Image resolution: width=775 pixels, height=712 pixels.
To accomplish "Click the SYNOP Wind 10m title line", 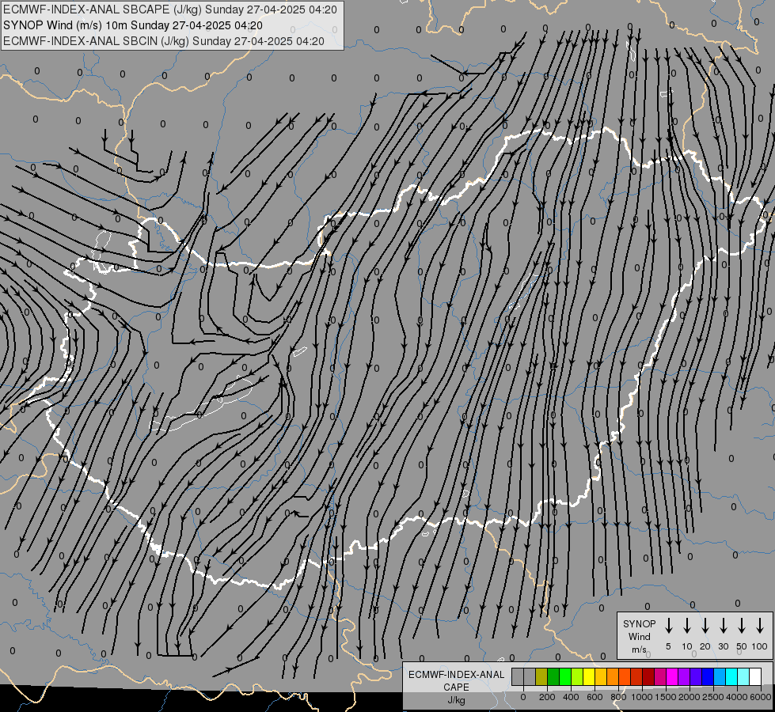I will point(133,25).
